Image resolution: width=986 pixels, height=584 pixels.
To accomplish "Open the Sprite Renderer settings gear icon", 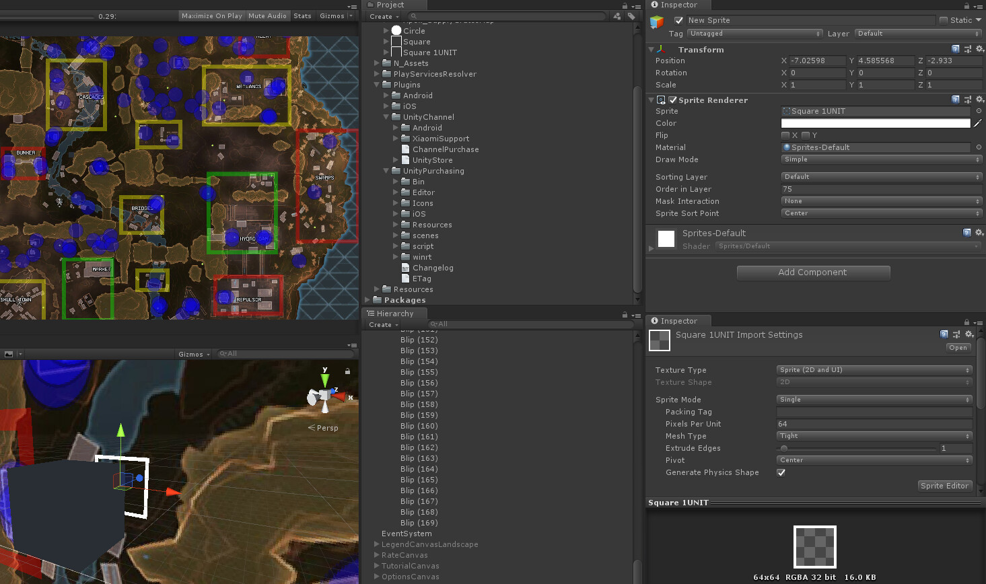I will (x=980, y=100).
